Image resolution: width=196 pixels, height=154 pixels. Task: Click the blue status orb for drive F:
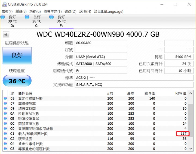pyautogui.click(x=51, y=17)
